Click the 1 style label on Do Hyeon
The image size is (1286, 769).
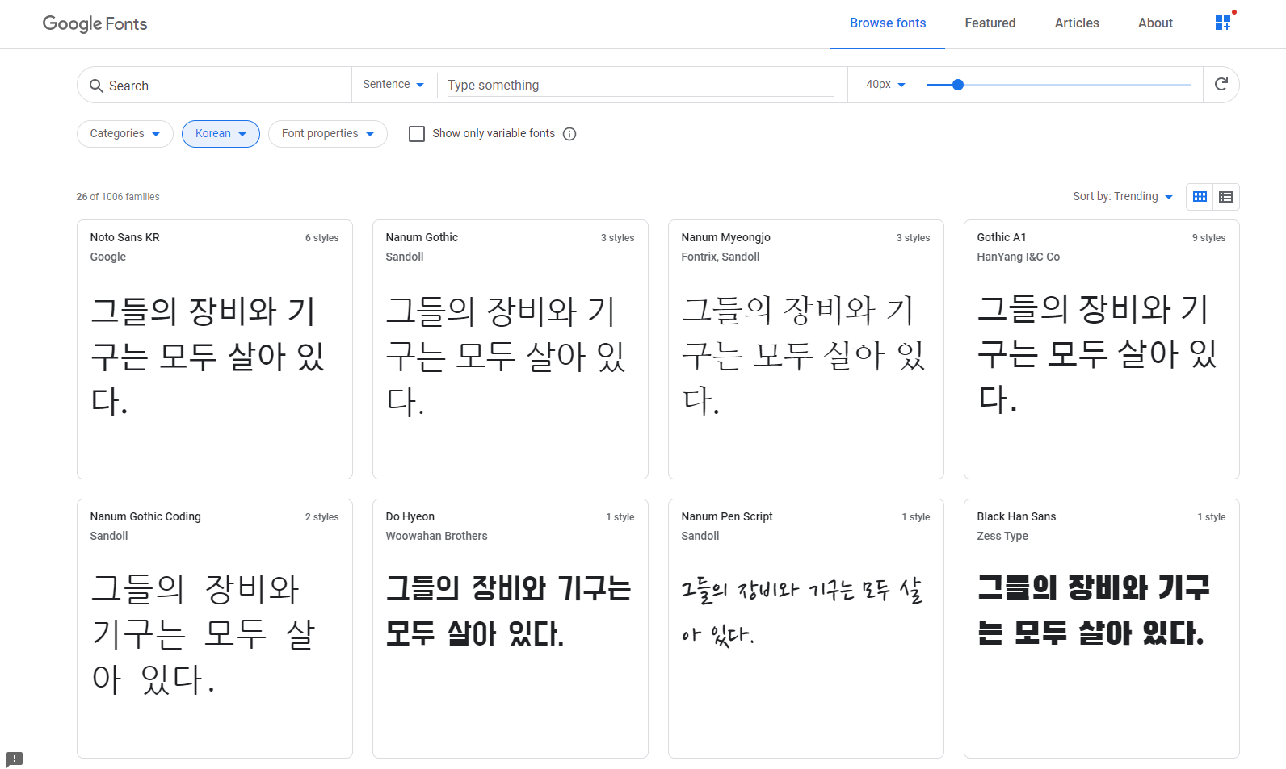(x=620, y=517)
